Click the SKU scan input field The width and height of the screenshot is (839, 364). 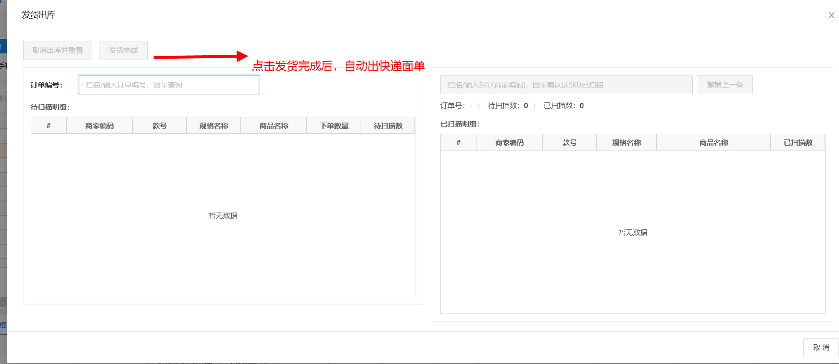pyautogui.click(x=566, y=85)
